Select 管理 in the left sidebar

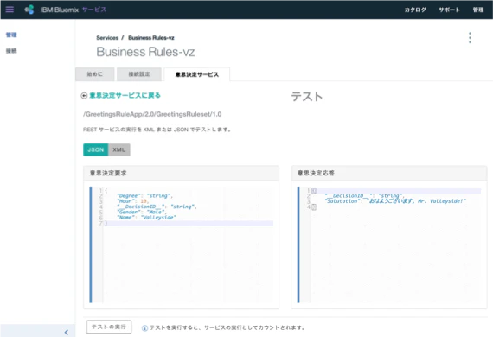point(11,35)
